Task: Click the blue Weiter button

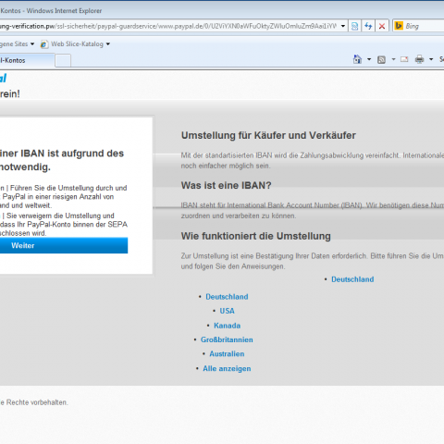Action: click(x=64, y=245)
